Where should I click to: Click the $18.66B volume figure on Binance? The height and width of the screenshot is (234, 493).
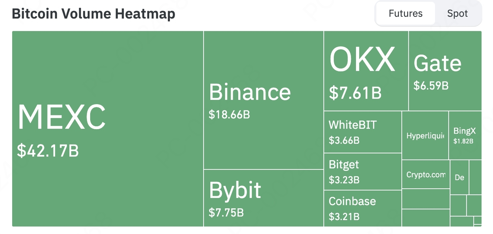point(229,115)
